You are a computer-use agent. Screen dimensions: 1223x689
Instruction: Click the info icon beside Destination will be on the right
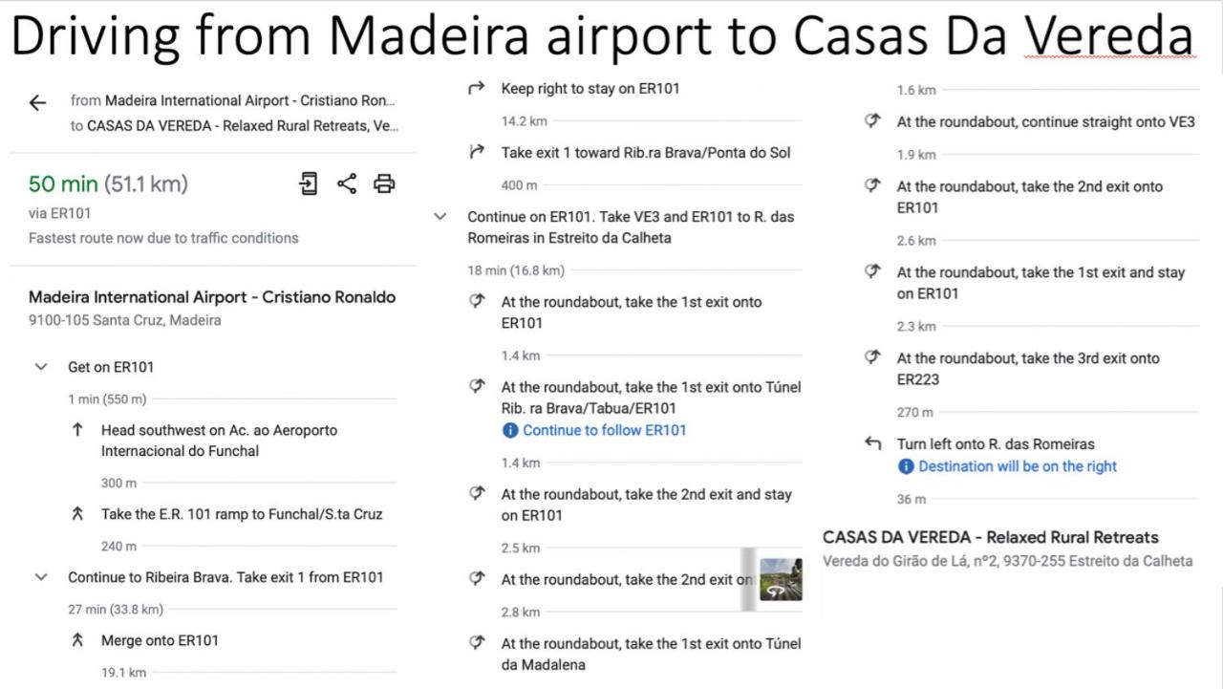pyautogui.click(x=906, y=466)
